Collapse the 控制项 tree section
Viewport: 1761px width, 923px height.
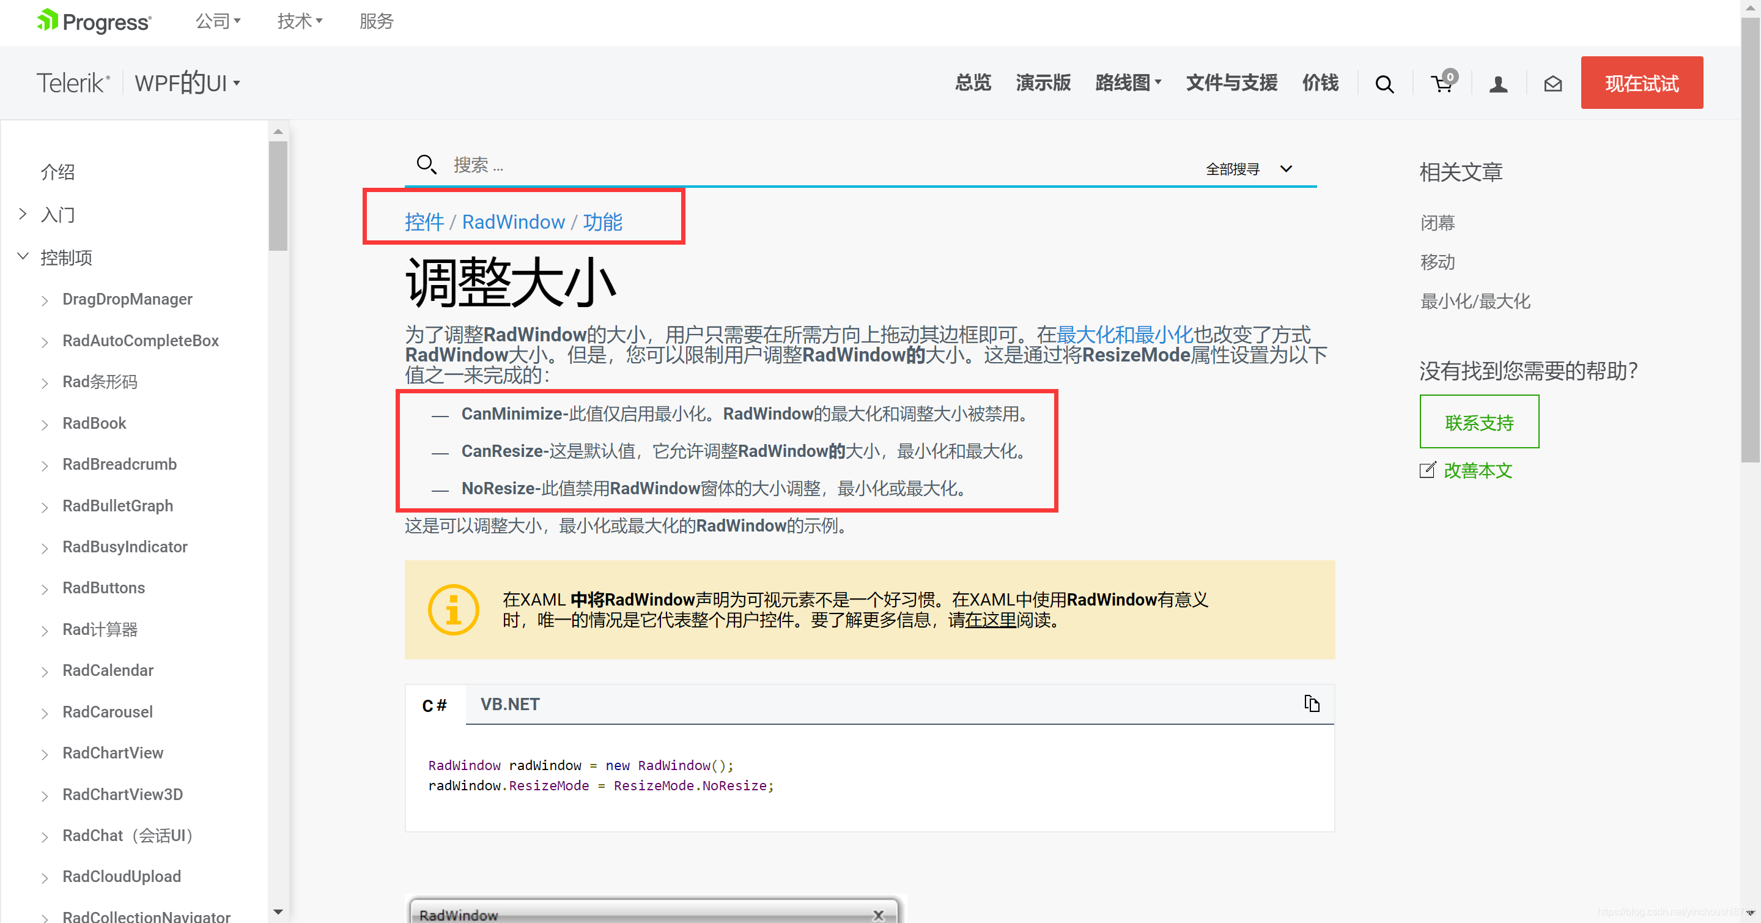(23, 256)
